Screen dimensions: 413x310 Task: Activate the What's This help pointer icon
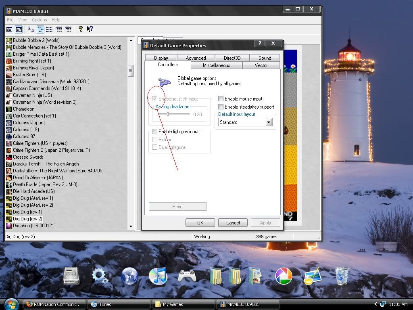tap(90, 29)
